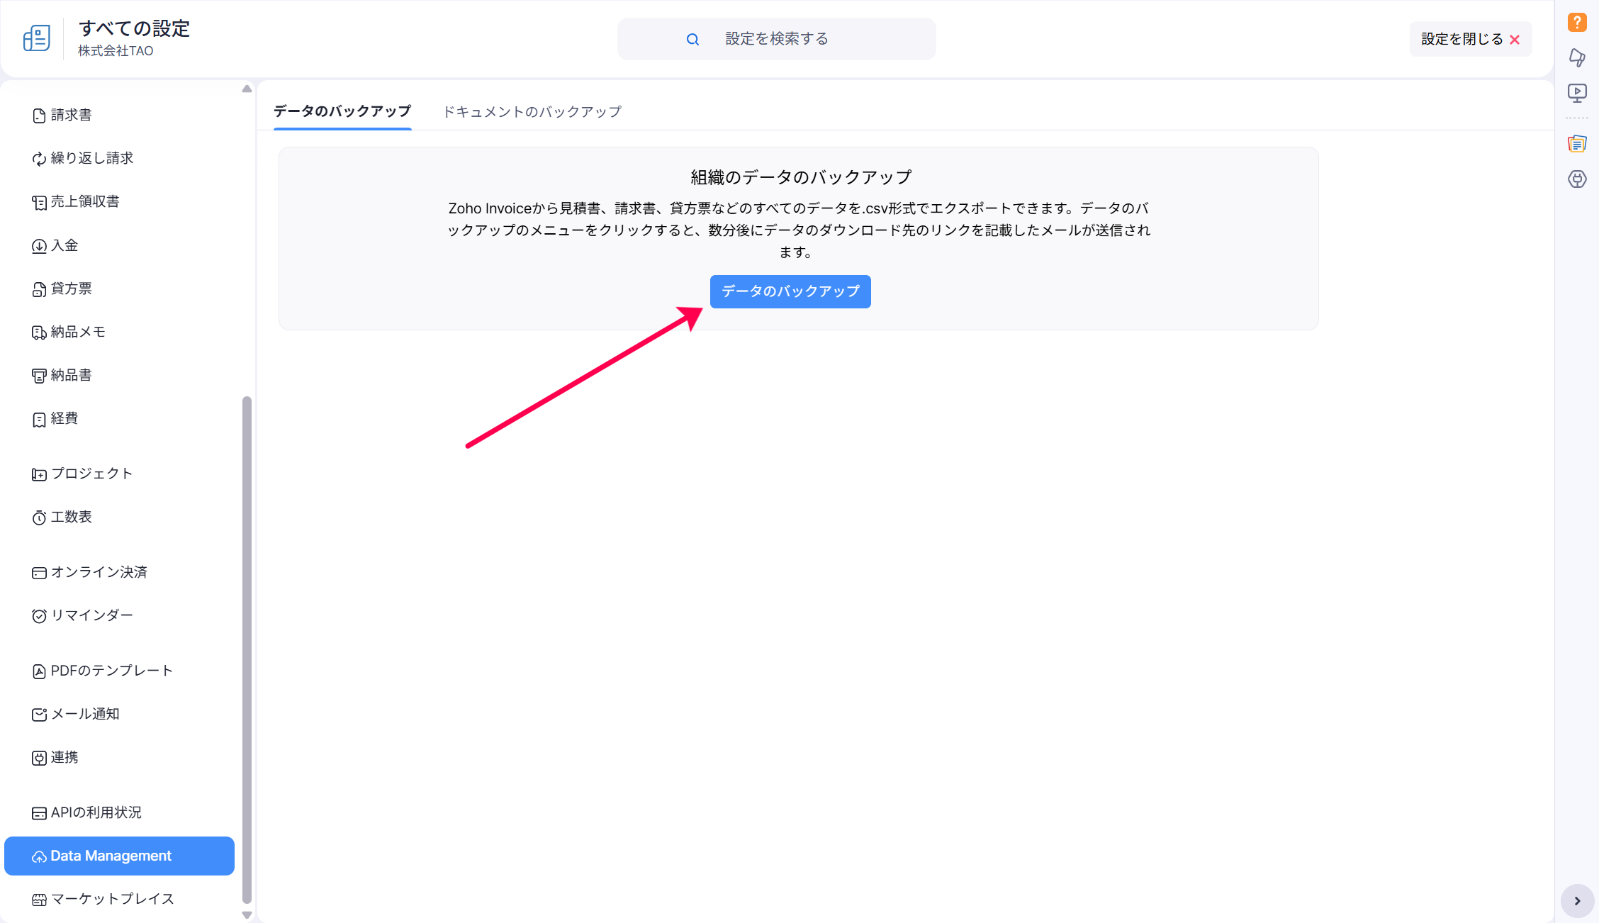
Task: Click the search magnifier icon
Action: click(692, 40)
